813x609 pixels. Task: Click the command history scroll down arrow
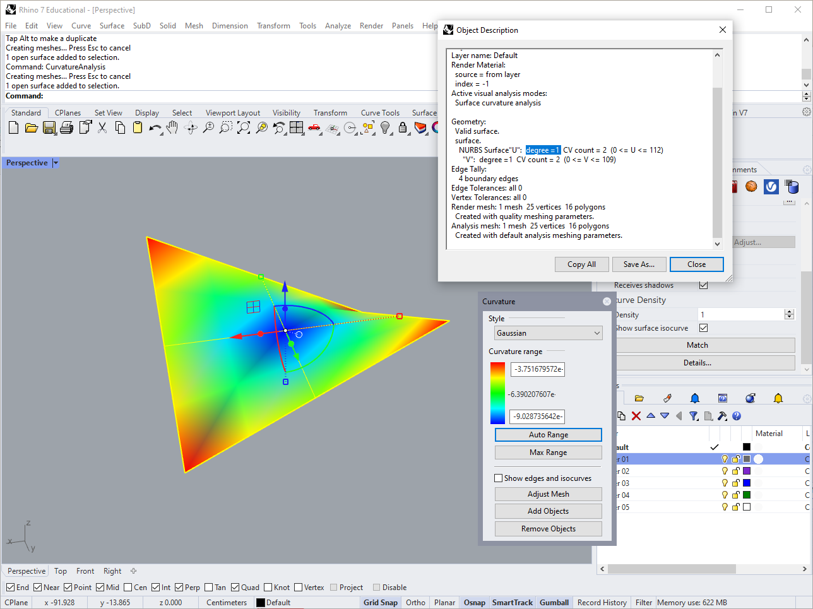(x=806, y=85)
